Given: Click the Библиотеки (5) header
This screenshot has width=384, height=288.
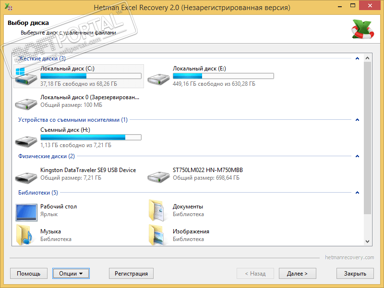Looking at the screenshot, I should [x=38, y=193].
